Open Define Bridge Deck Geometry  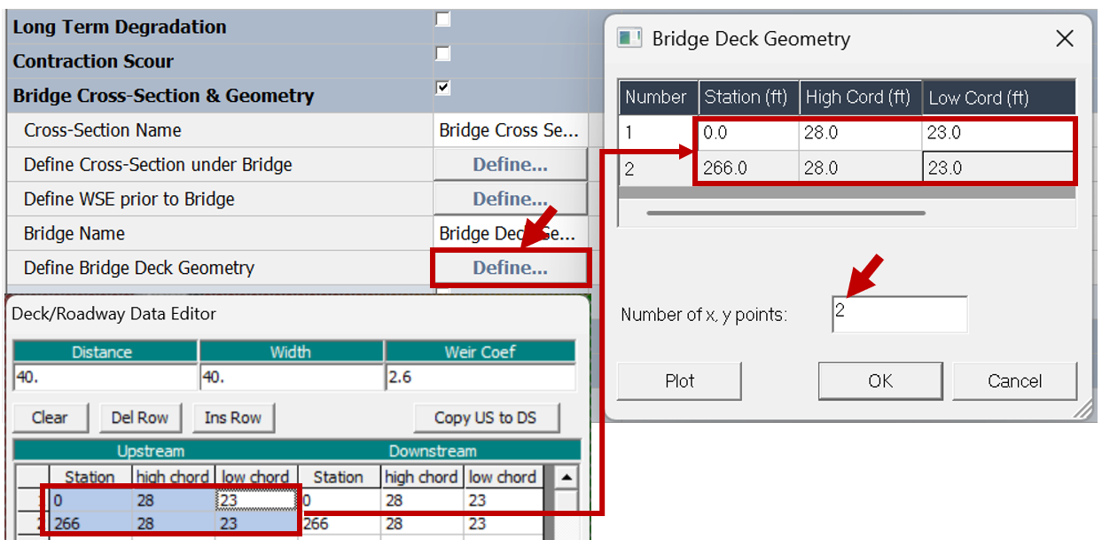click(510, 268)
